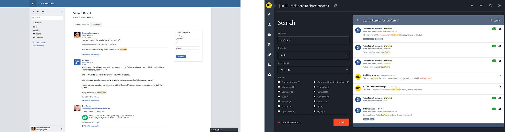Click orange Search button
The height and width of the screenshot is (132, 505).
tap(341, 122)
